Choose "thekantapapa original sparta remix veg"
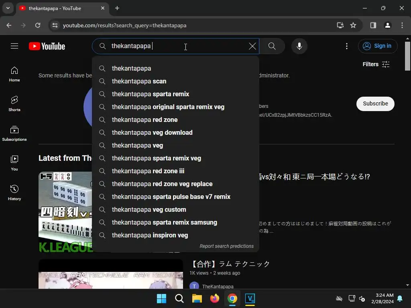 [x=175, y=107]
